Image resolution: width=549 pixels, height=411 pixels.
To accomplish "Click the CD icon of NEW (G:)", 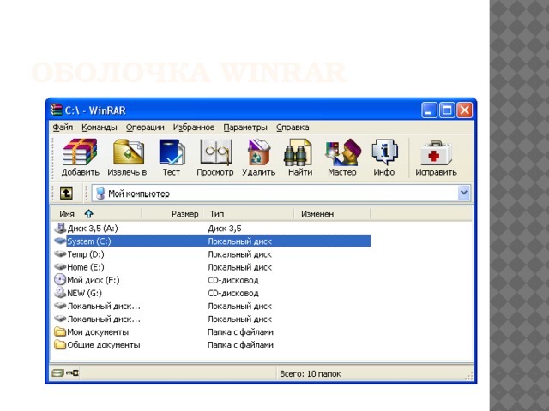I will click(x=60, y=293).
